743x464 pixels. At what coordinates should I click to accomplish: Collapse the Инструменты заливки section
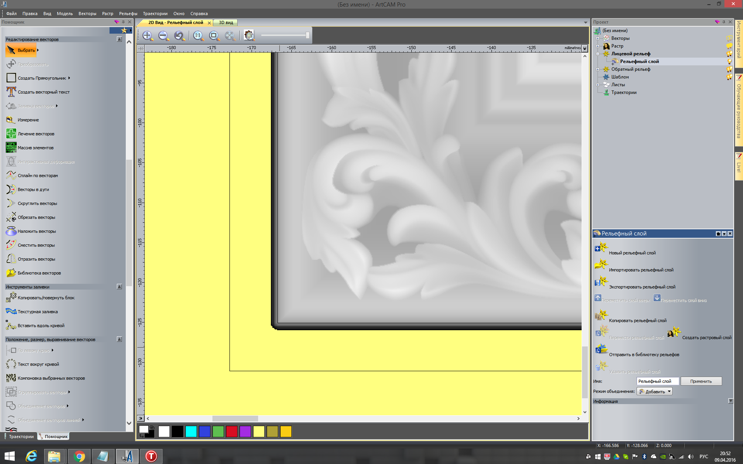[x=119, y=287]
